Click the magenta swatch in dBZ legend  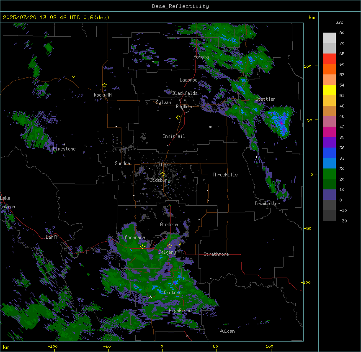click(x=329, y=132)
